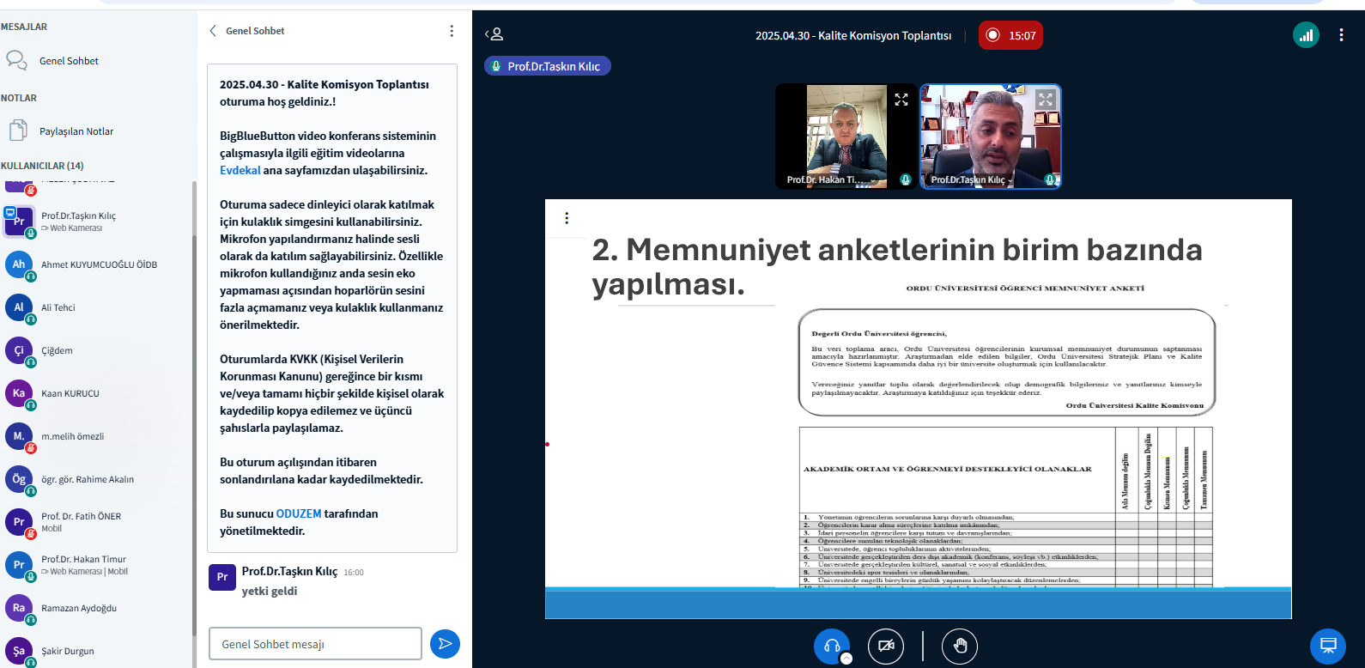
Task: Click the Prof.Dr.Taşkın Kılıç talking indicator
Action: [548, 66]
